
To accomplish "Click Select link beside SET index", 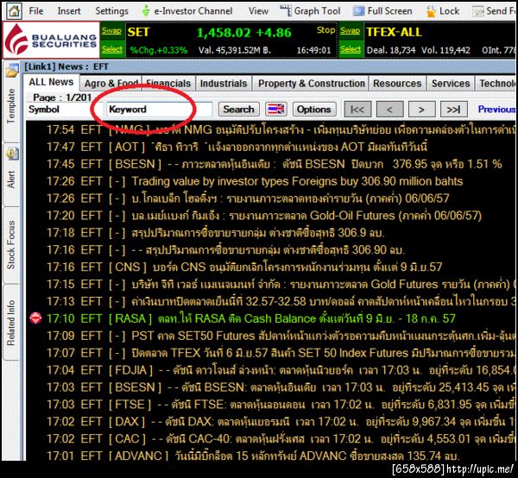I will coord(112,49).
